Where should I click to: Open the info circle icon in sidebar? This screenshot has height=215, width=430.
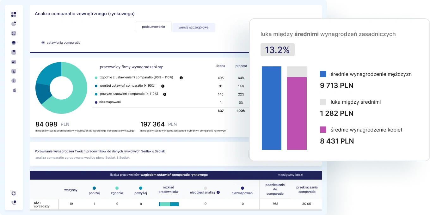click(x=14, y=81)
